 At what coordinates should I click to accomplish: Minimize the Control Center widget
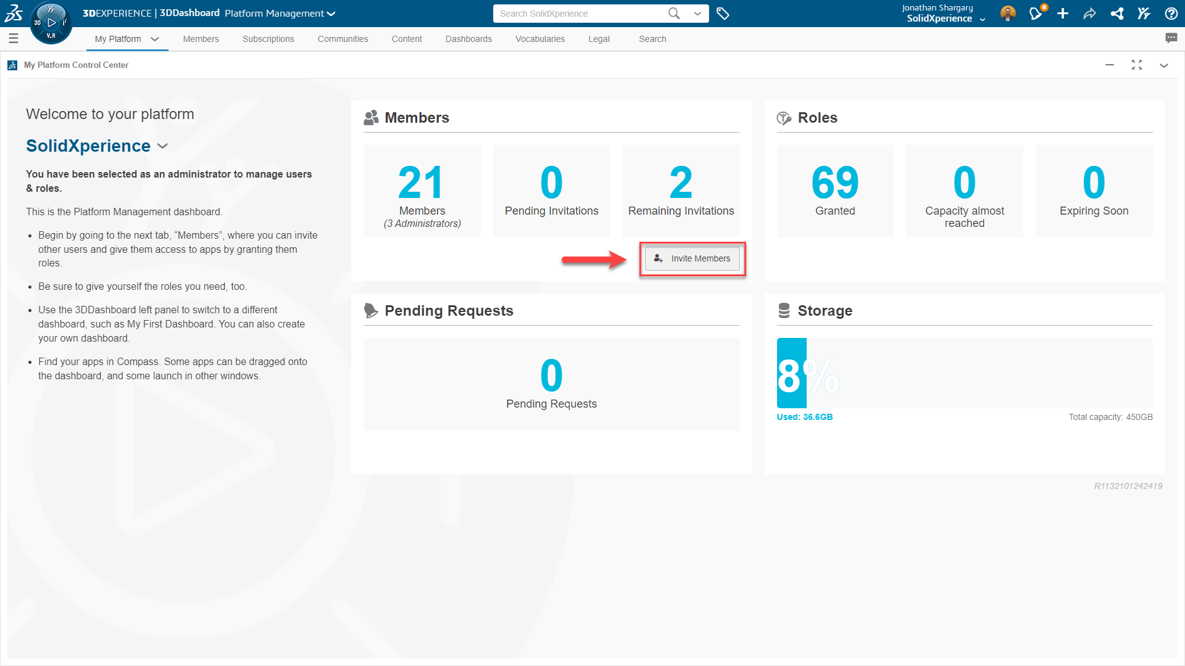click(x=1110, y=65)
